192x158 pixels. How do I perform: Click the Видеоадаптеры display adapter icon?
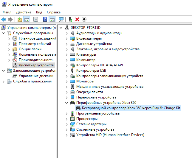click(x=72, y=38)
